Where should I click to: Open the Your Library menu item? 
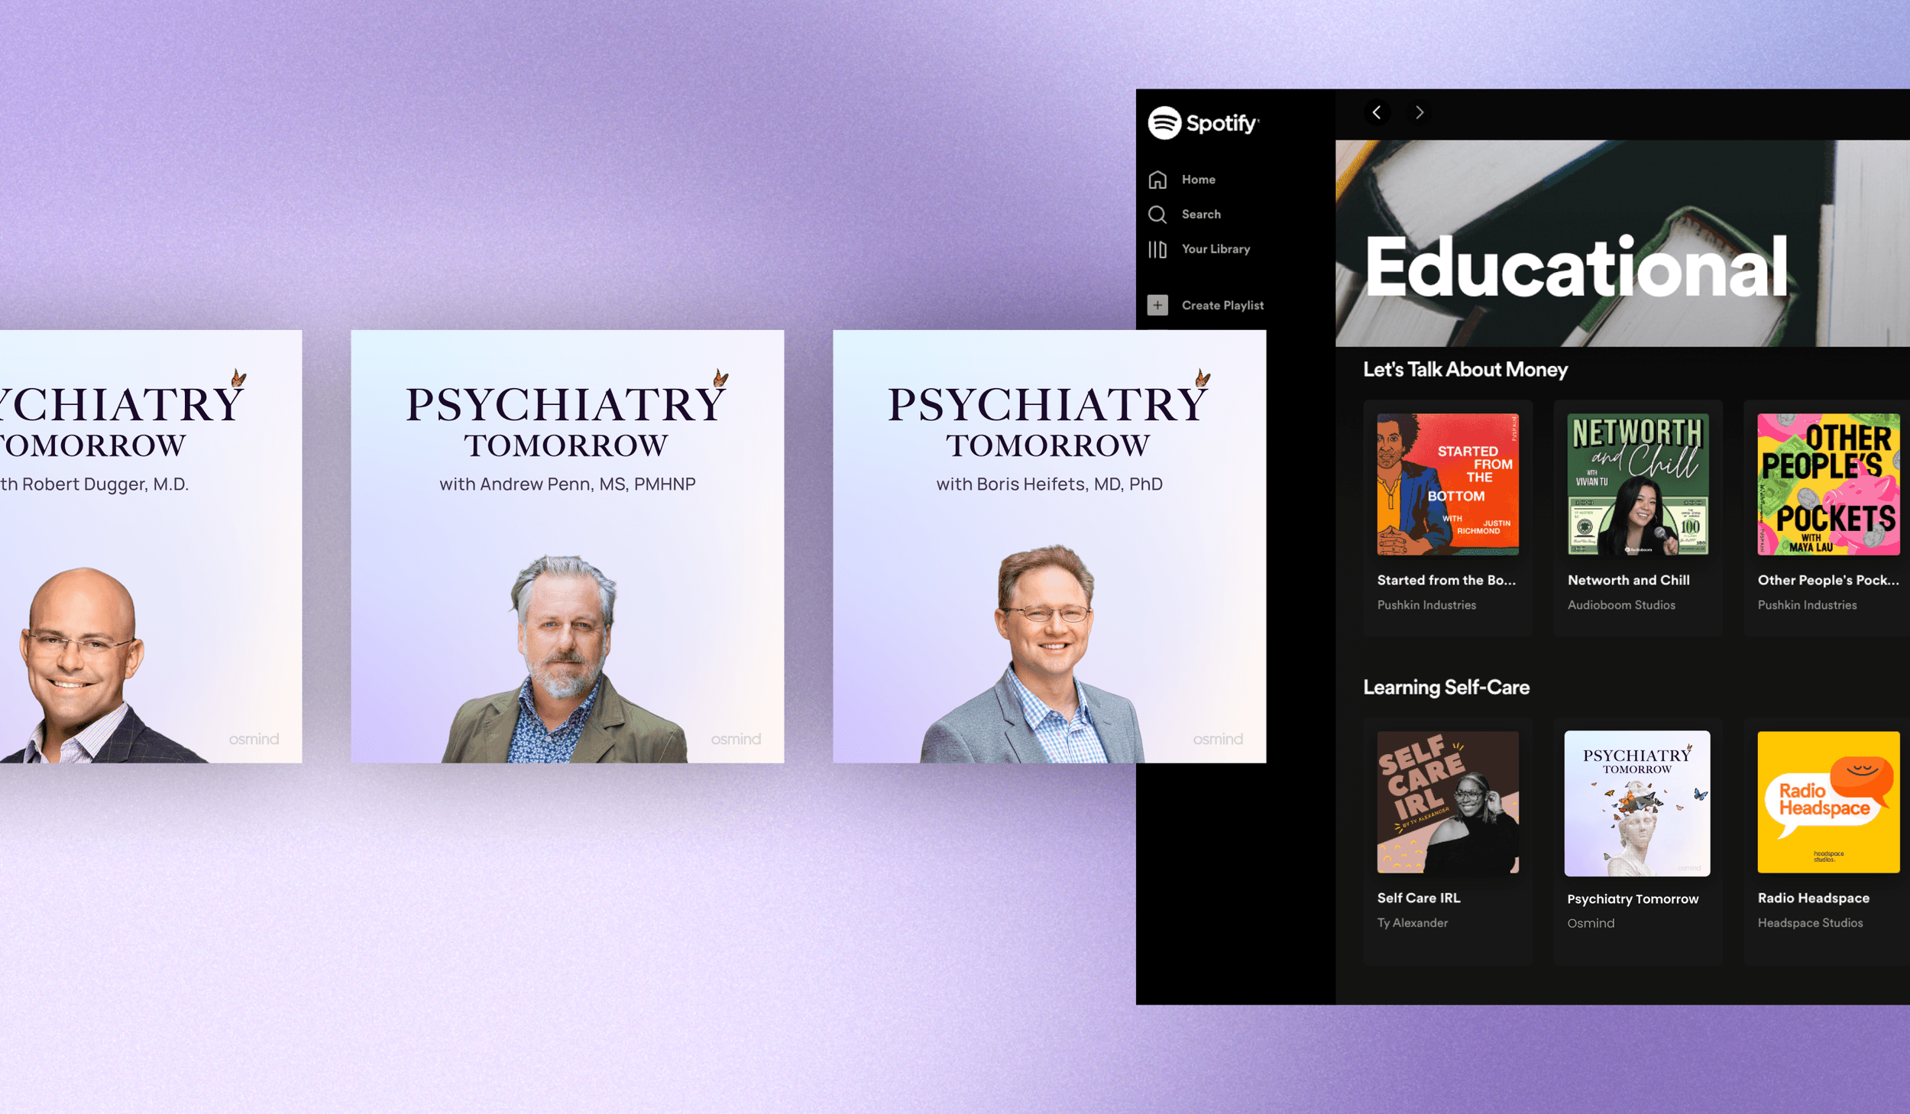[x=1216, y=250]
